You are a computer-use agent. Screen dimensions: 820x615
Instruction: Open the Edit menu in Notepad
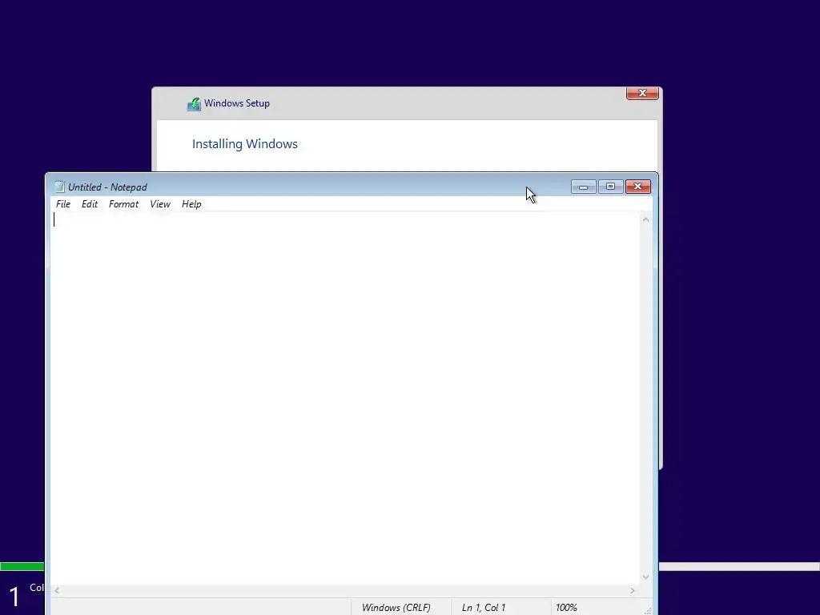coord(90,204)
